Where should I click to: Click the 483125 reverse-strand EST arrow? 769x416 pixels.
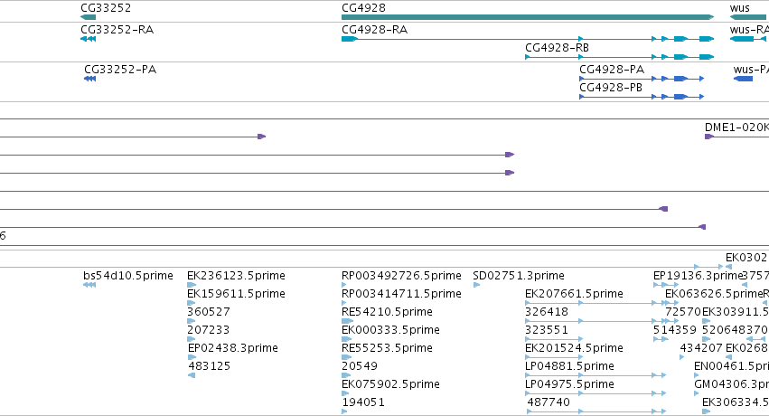192,375
